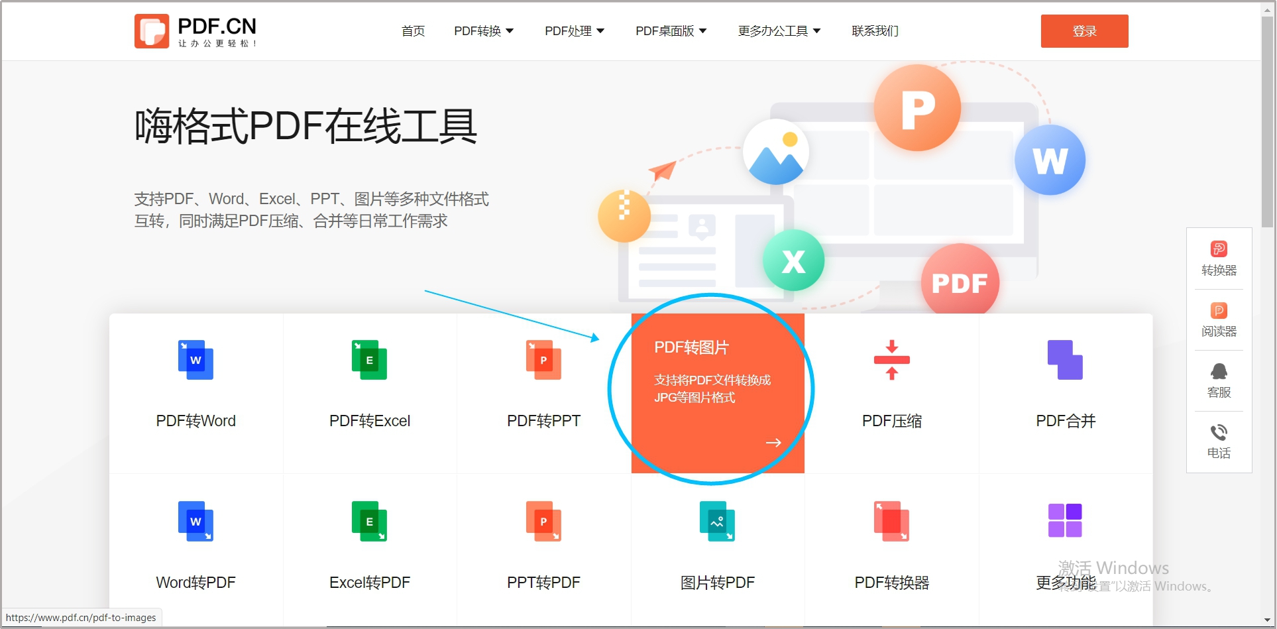Click the PPT转PDF label
Screen dimensions: 1277x629
[x=543, y=583]
